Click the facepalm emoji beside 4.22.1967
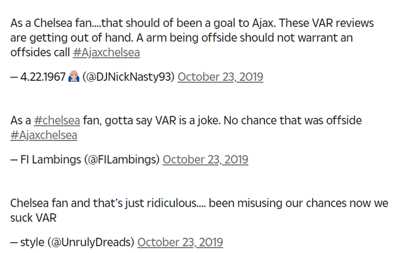The height and width of the screenshot is (253, 396). click(74, 77)
